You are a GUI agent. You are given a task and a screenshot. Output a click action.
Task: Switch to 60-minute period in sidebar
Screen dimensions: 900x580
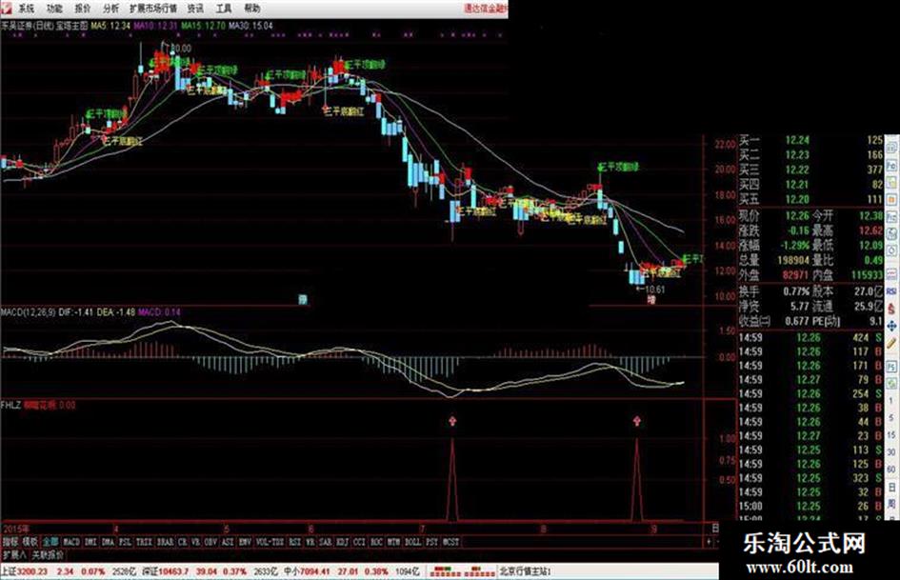891,470
